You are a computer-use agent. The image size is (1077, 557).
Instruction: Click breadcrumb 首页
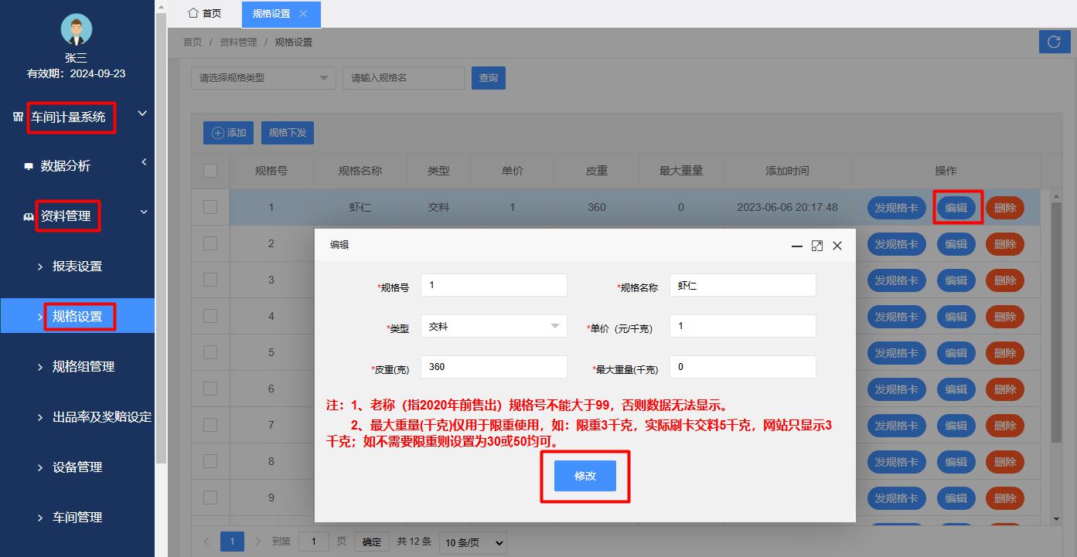[193, 42]
